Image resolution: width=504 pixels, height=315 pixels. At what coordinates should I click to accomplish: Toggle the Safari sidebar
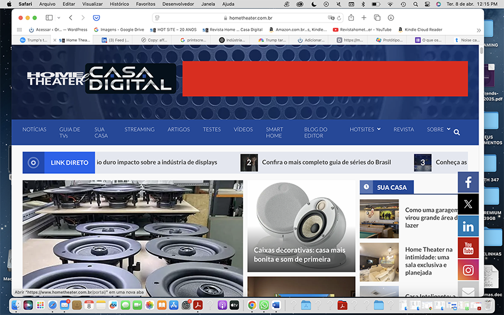coord(49,18)
